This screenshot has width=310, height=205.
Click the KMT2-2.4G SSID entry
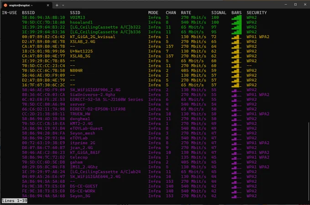[81, 124]
